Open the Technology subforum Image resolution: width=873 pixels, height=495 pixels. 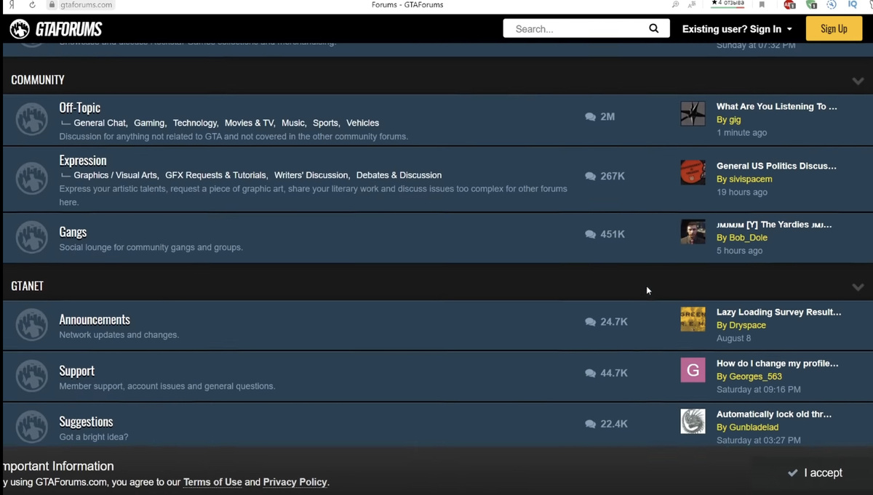click(x=195, y=123)
